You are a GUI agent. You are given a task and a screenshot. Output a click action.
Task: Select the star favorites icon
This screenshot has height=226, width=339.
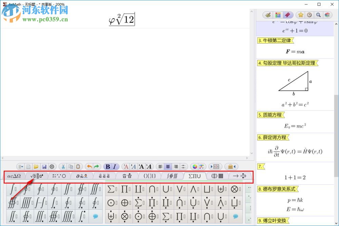300,15
